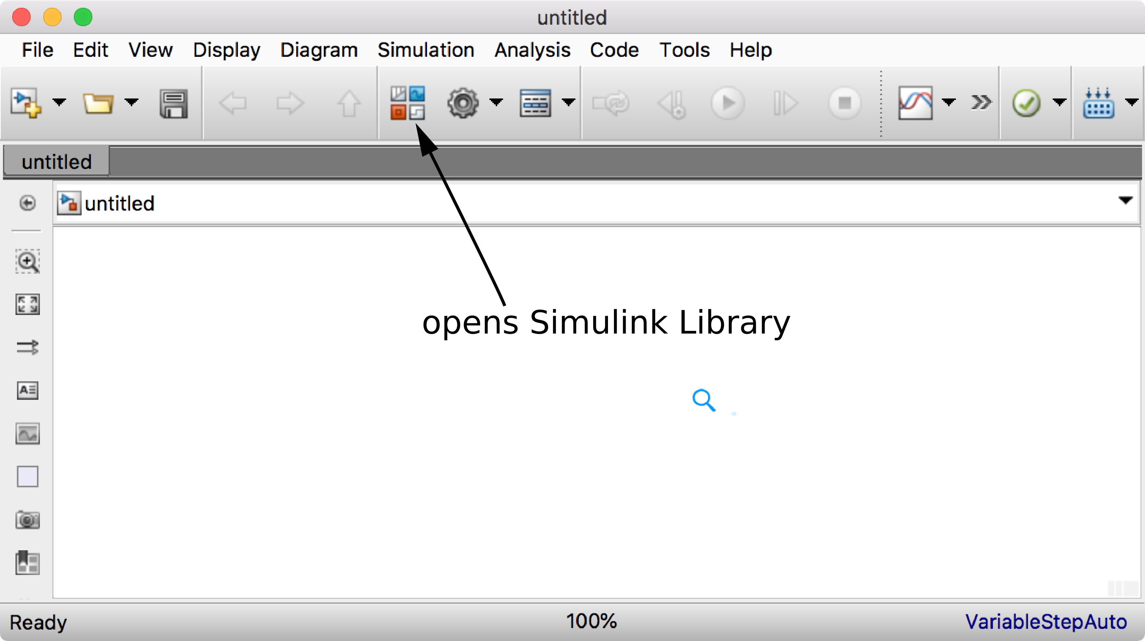Expand the Model Explorer dropdown arrow
The width and height of the screenshot is (1145, 641).
568,103
